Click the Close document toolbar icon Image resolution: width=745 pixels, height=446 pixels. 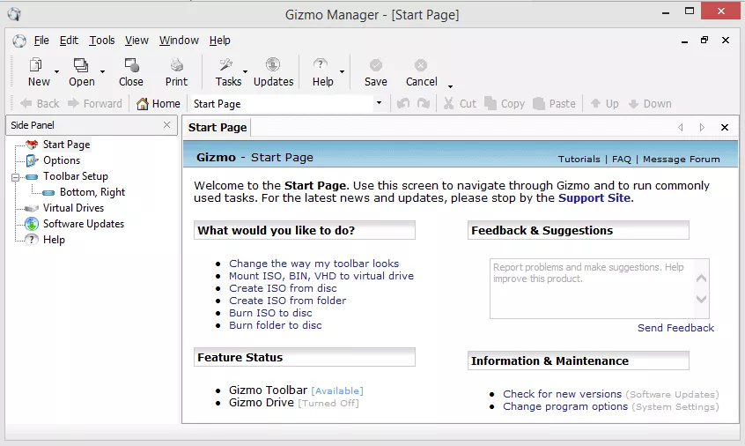(131, 64)
